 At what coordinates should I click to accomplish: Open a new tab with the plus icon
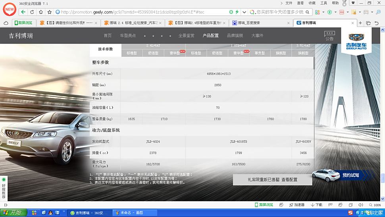pyautogui.click(x=360, y=23)
